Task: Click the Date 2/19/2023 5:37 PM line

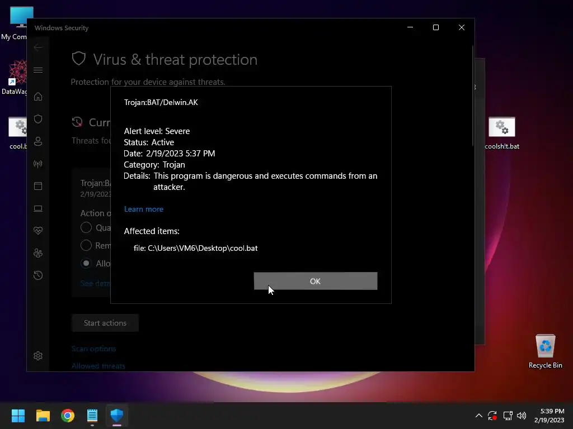Action: pyautogui.click(x=169, y=154)
